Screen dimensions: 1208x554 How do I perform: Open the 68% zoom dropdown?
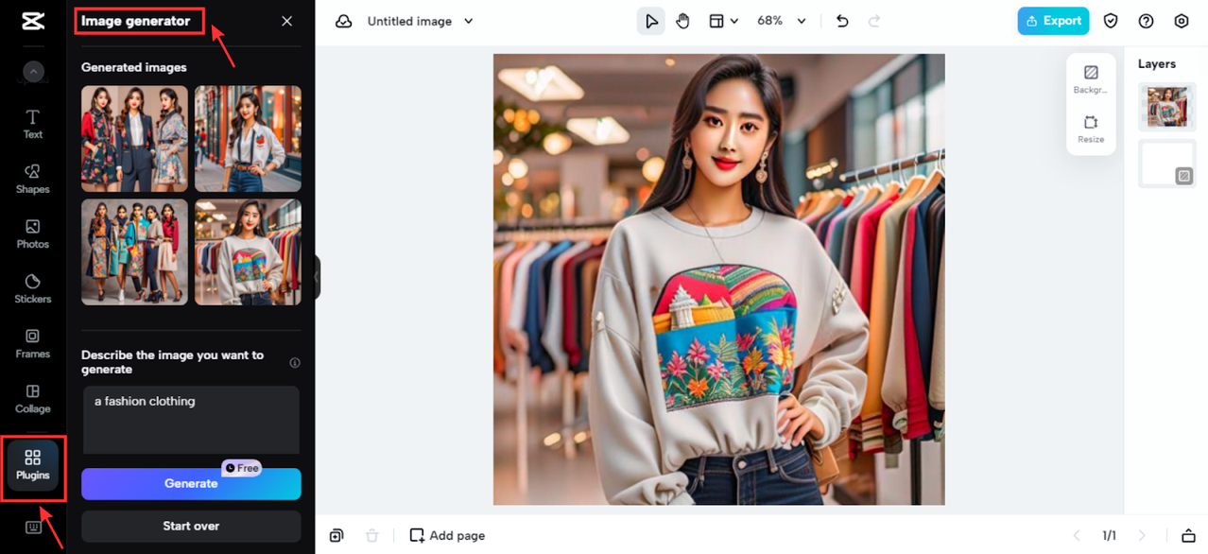(782, 21)
